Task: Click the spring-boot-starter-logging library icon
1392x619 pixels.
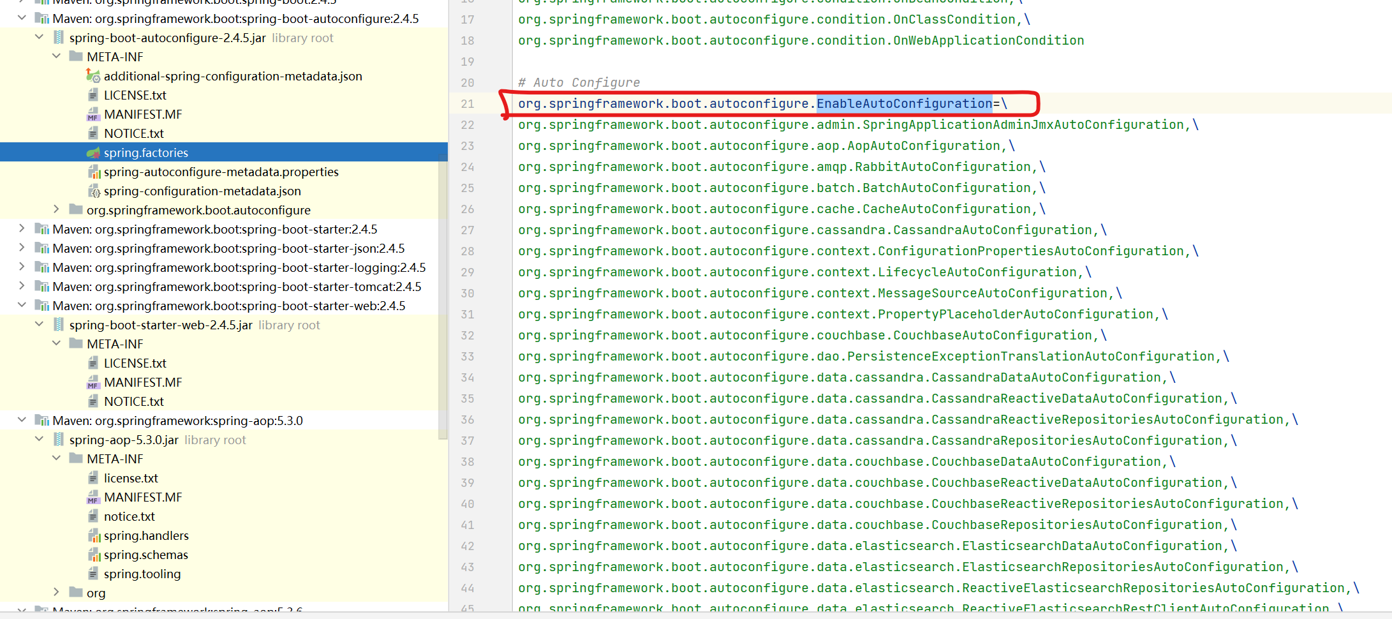Action: [x=42, y=267]
